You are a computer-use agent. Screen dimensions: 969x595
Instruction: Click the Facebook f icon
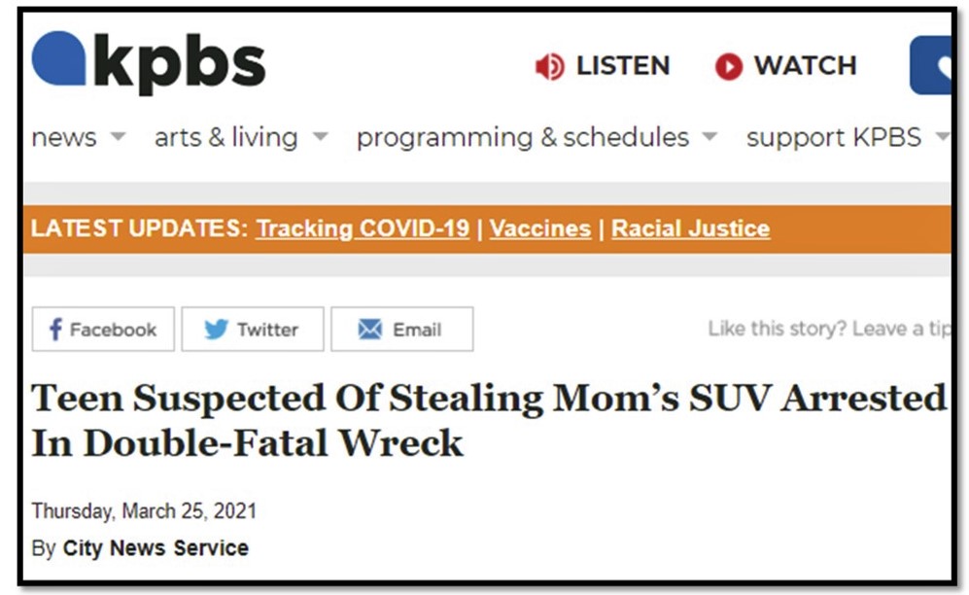pos(55,330)
